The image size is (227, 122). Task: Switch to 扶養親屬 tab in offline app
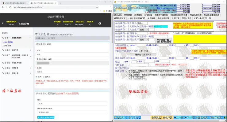(128, 15)
